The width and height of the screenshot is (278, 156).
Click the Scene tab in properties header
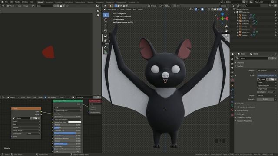click(x=242, y=54)
